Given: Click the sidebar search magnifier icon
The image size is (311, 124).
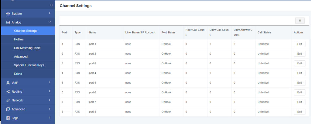Looking at the screenshot, I should point(51,5).
